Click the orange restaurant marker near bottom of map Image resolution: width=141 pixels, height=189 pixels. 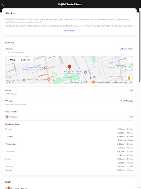(x=94, y=82)
